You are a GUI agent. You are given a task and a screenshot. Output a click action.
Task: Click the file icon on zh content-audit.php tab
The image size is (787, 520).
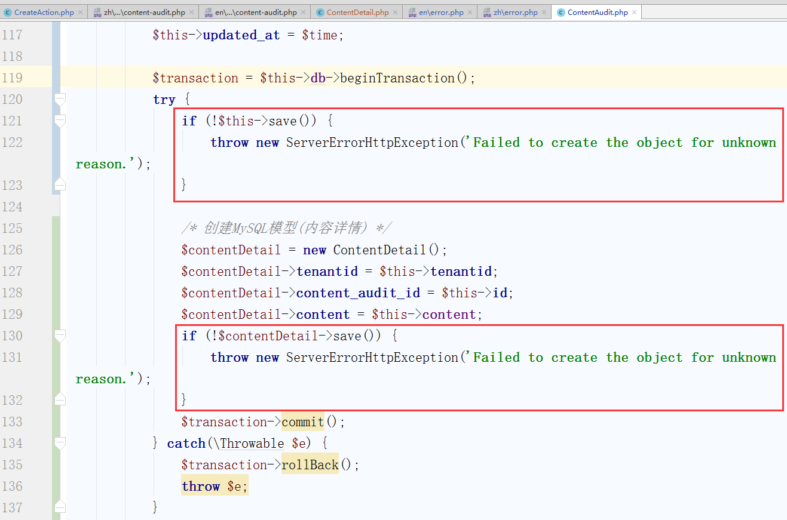[x=97, y=13]
